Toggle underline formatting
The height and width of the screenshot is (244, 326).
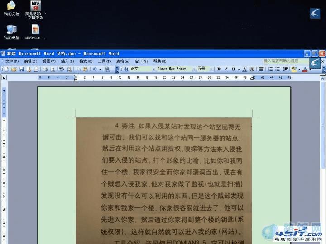234,69
